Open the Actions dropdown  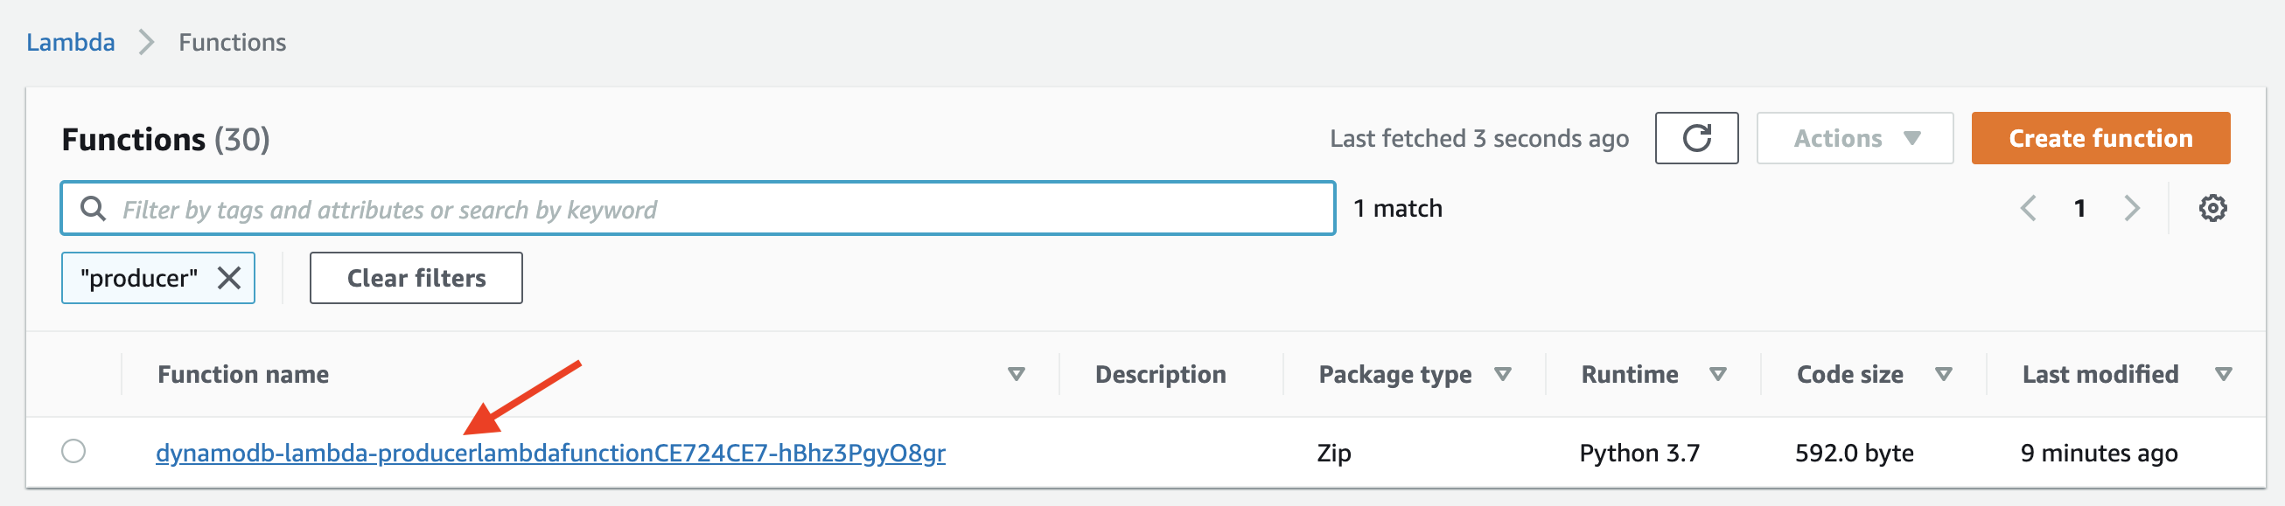click(1855, 138)
